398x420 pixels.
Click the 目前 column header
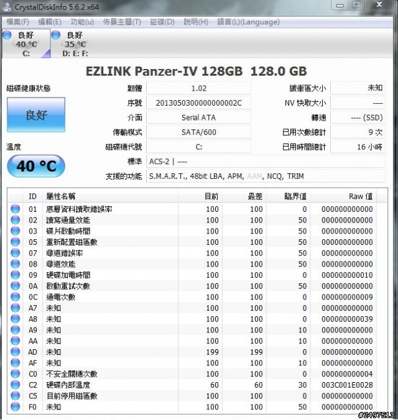[x=200, y=196]
